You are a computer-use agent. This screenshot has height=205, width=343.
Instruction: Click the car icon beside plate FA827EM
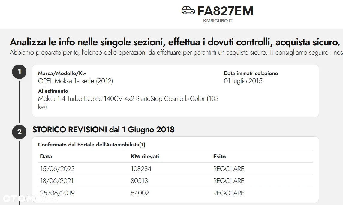point(188,10)
